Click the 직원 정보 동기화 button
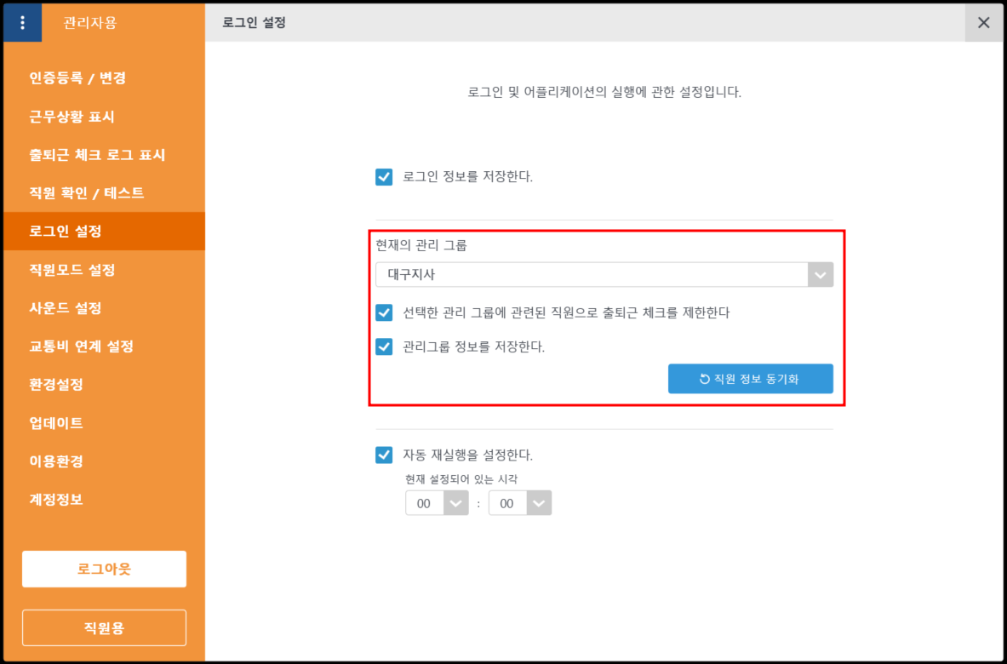The image size is (1007, 664). tap(750, 379)
